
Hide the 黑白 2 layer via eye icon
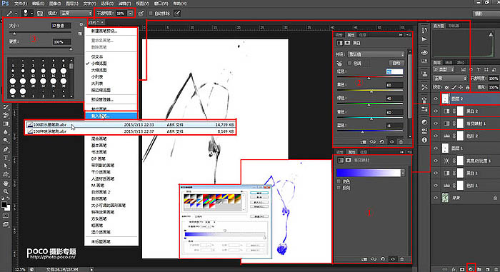(436, 111)
